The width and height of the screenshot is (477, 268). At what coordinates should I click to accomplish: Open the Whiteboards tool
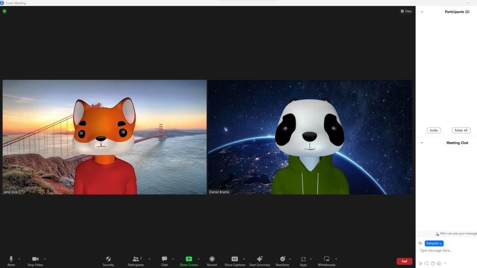326,259
